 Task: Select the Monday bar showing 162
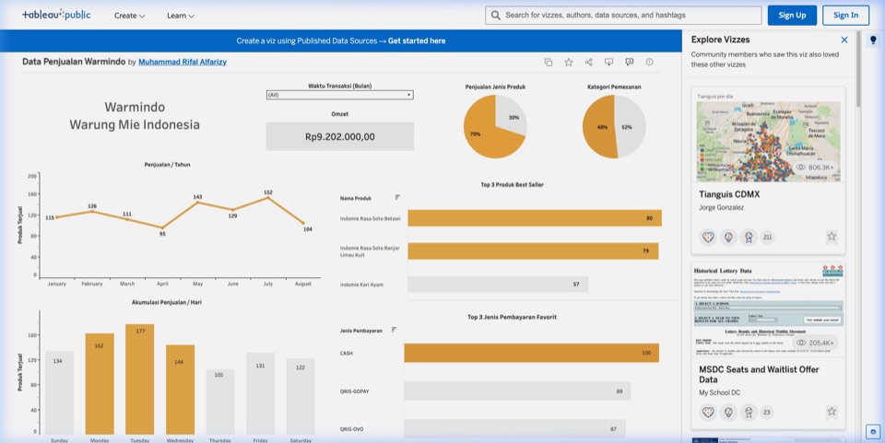(100, 383)
